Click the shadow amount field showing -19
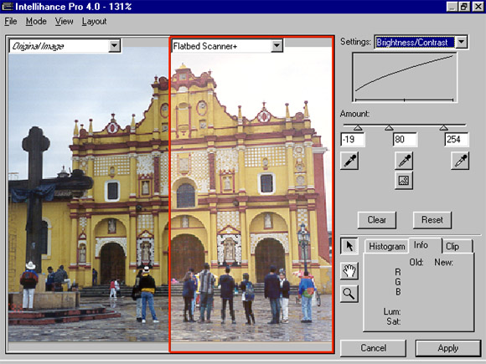This screenshot has height=364, width=486. click(x=353, y=140)
